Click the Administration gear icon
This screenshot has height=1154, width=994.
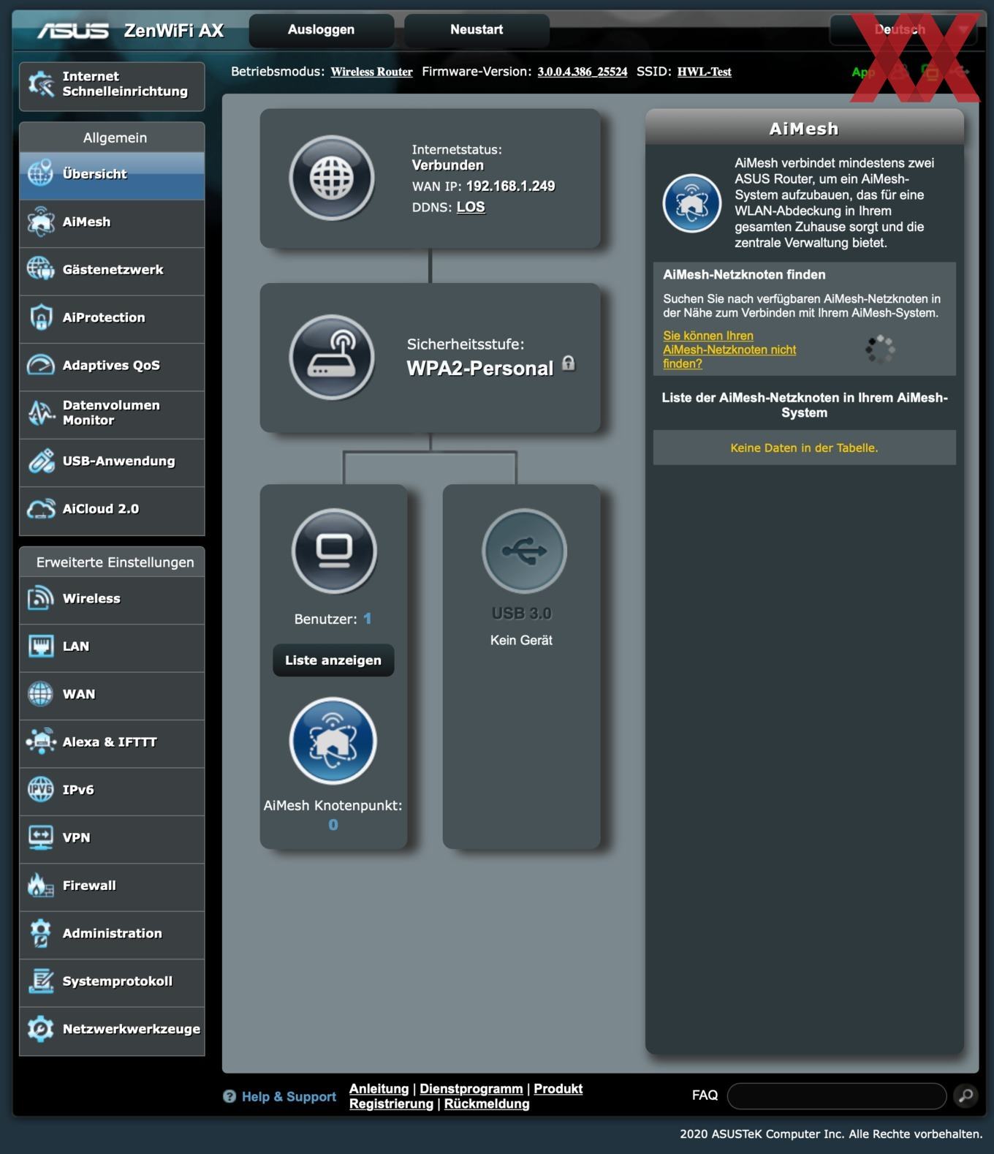(41, 933)
